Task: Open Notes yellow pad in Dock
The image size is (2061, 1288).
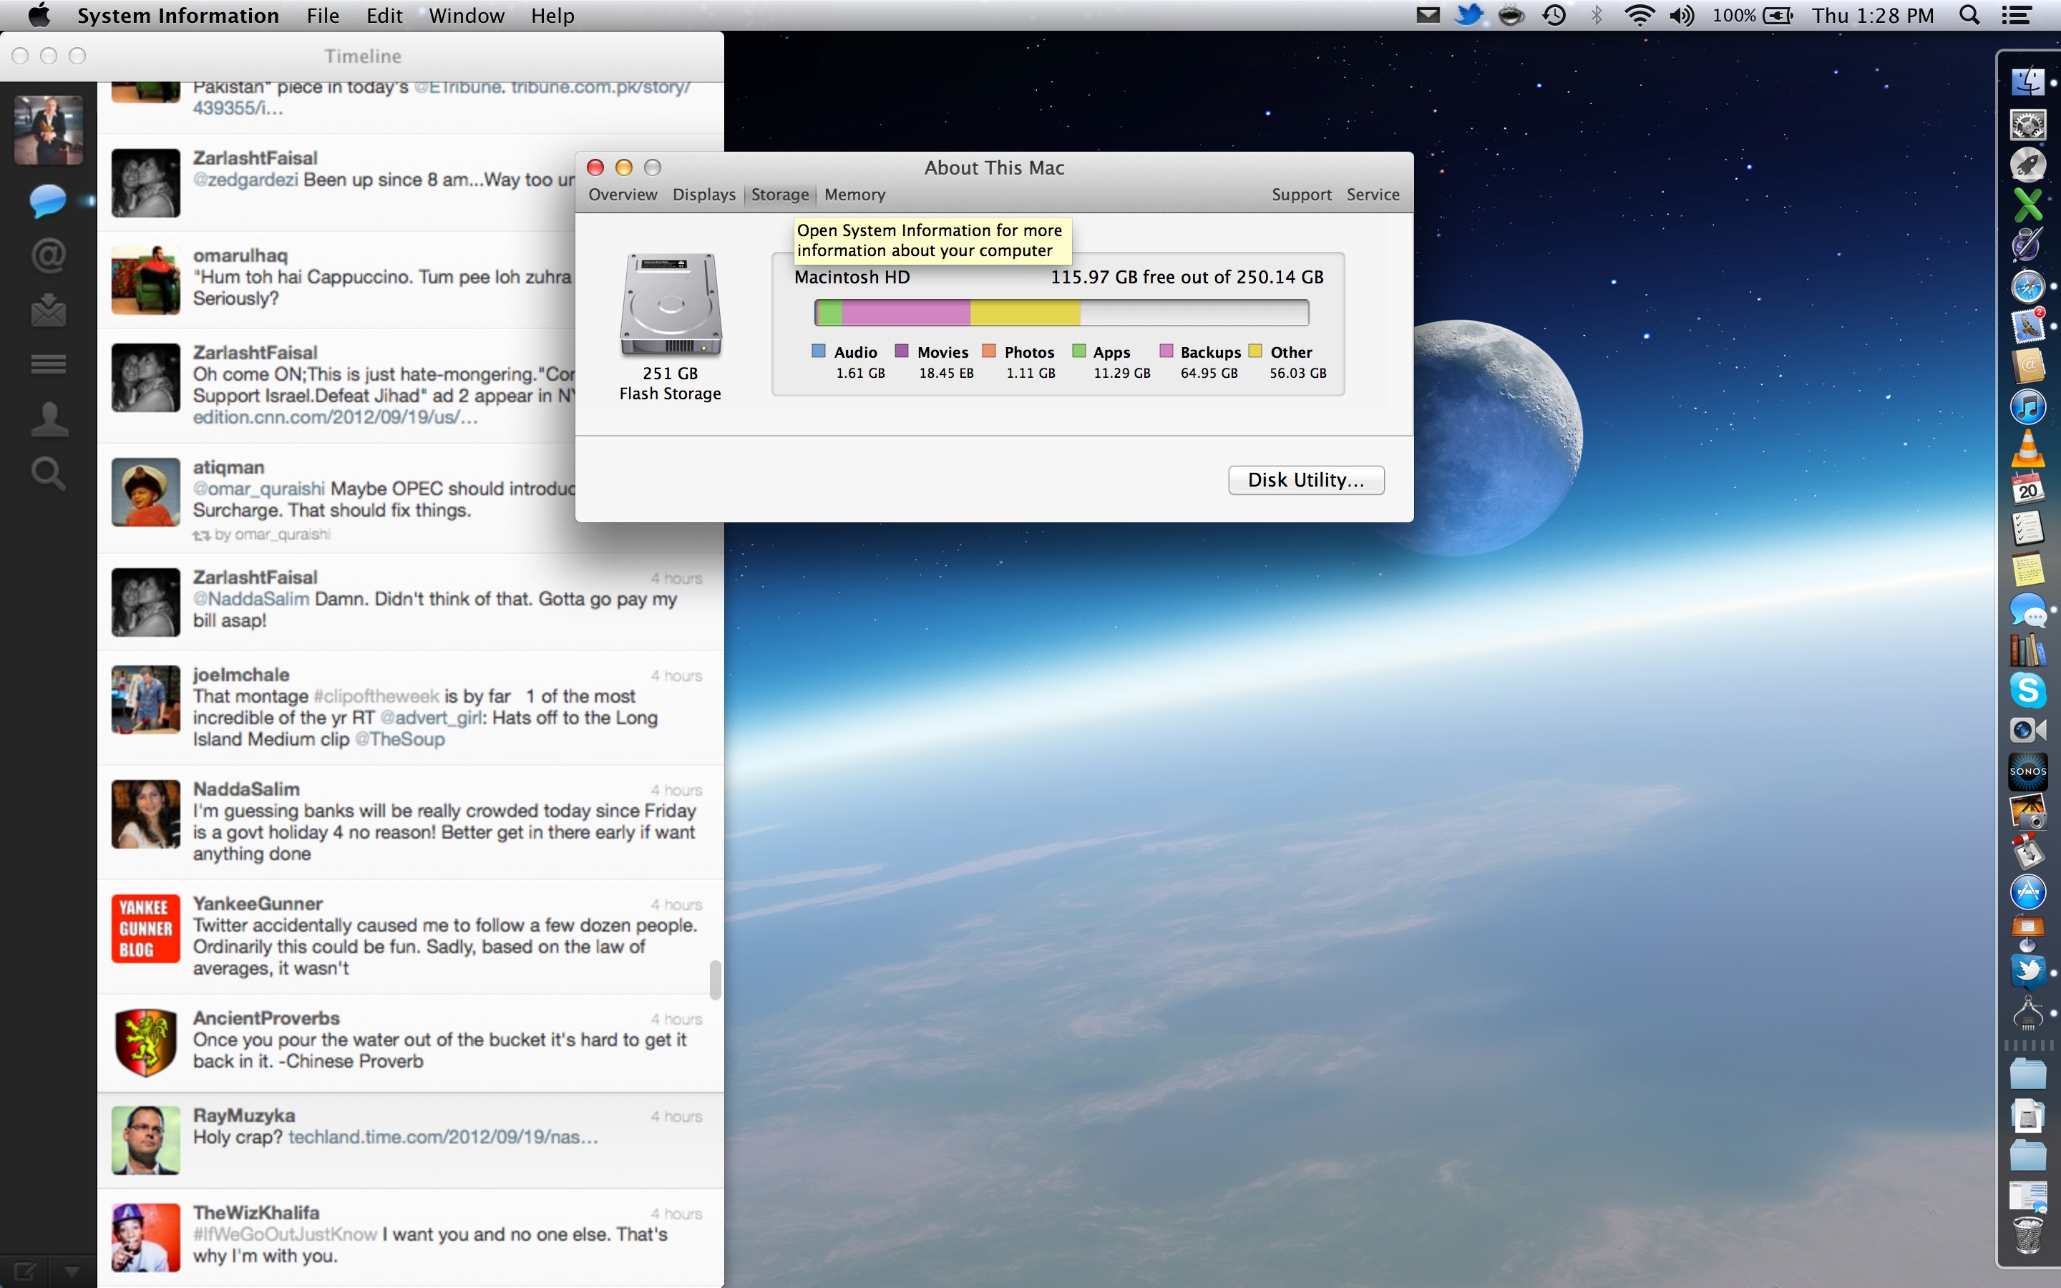Action: click(2027, 569)
